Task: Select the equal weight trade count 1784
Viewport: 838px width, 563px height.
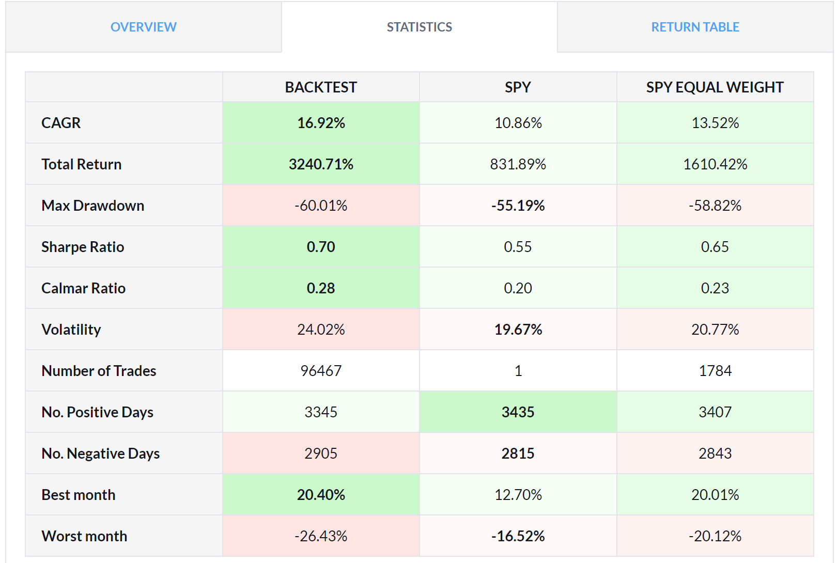Action: point(715,371)
